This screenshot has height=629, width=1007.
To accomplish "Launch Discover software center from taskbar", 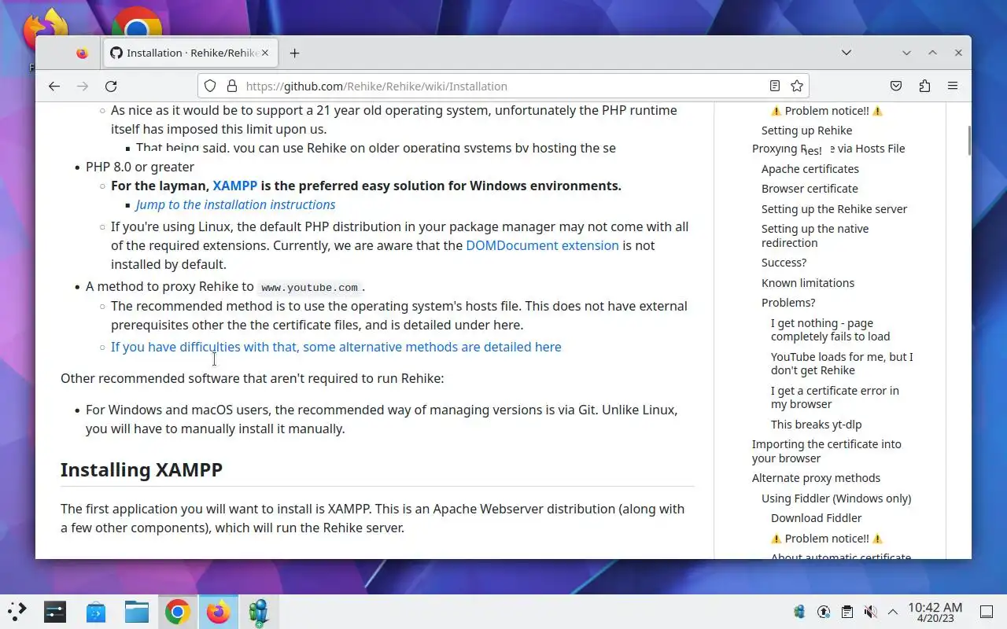I will (96, 612).
